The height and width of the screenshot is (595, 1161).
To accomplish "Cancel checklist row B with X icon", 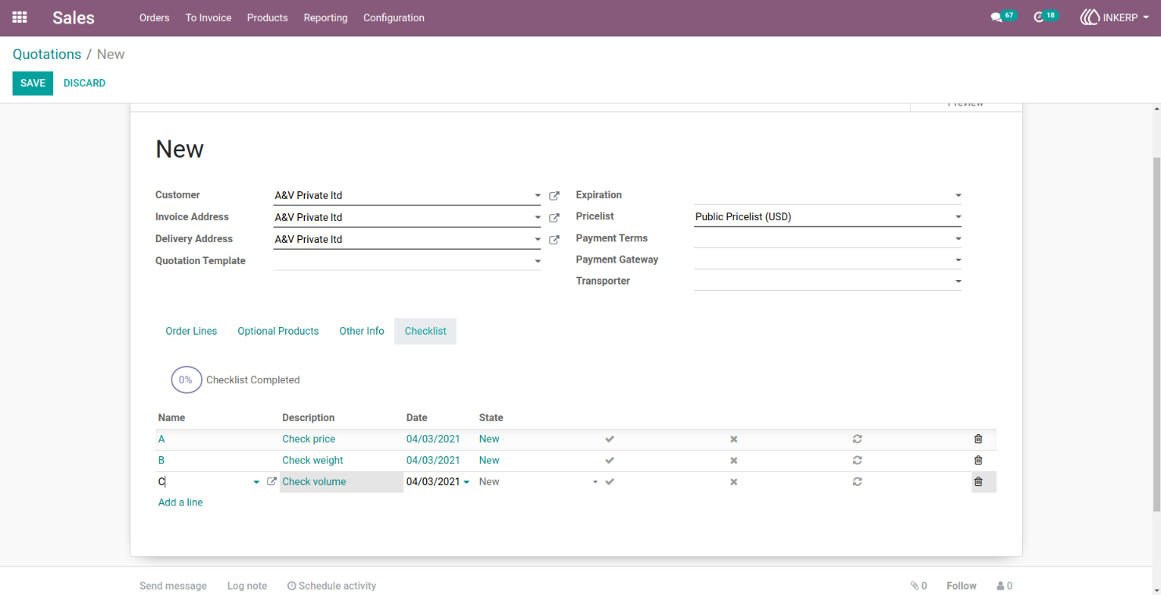I will point(733,460).
